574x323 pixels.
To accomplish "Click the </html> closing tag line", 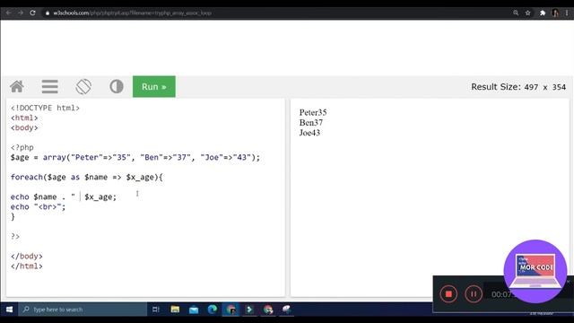I will pos(27,266).
